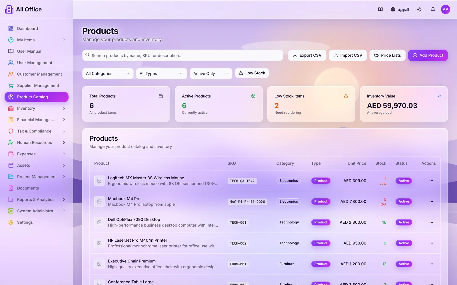Click the Low Stock Items warning icon

(346, 96)
